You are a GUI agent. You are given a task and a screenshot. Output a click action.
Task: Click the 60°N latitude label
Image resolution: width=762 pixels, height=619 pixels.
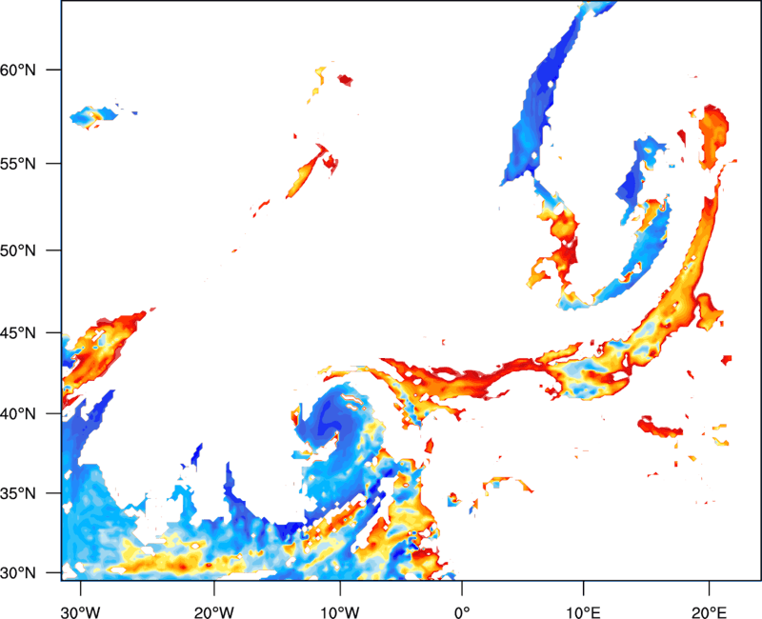point(18,70)
